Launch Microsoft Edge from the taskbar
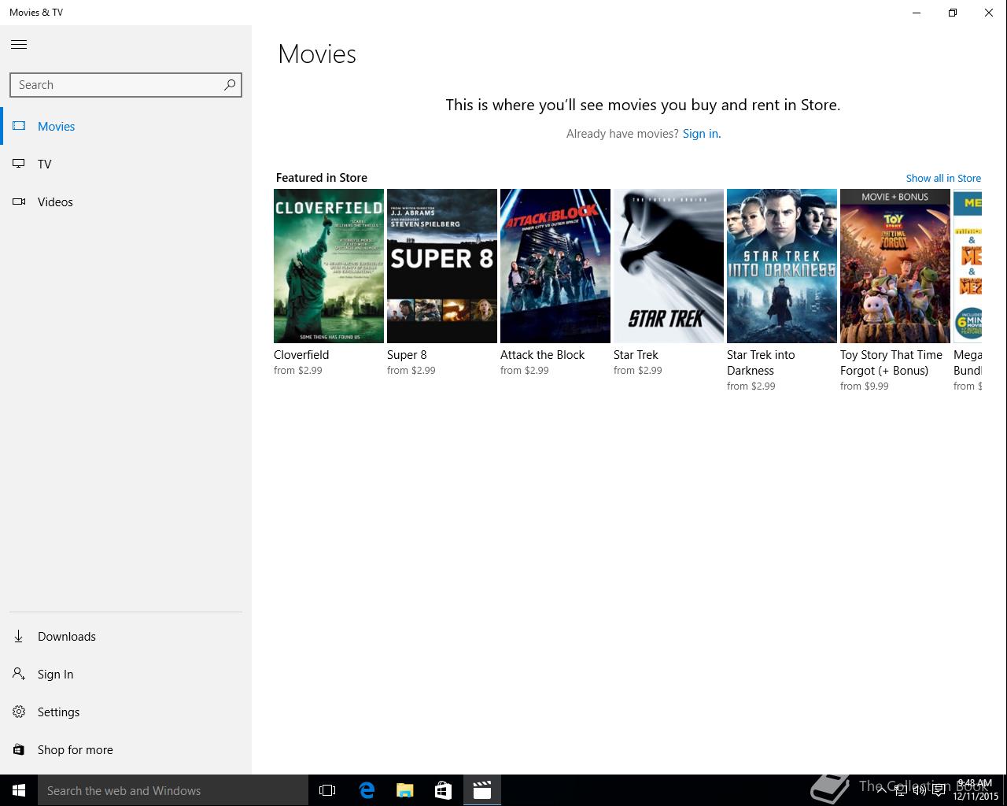1007x806 pixels. [x=367, y=790]
